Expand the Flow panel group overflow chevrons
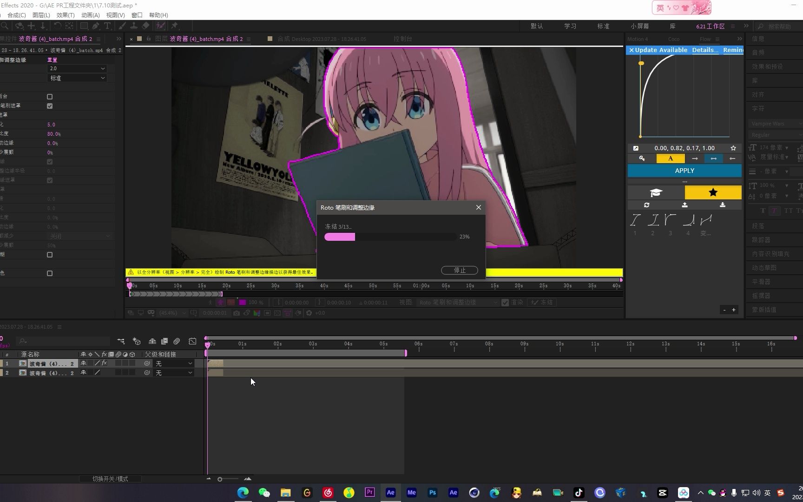Screen dimensions: 803x502 tap(740, 39)
